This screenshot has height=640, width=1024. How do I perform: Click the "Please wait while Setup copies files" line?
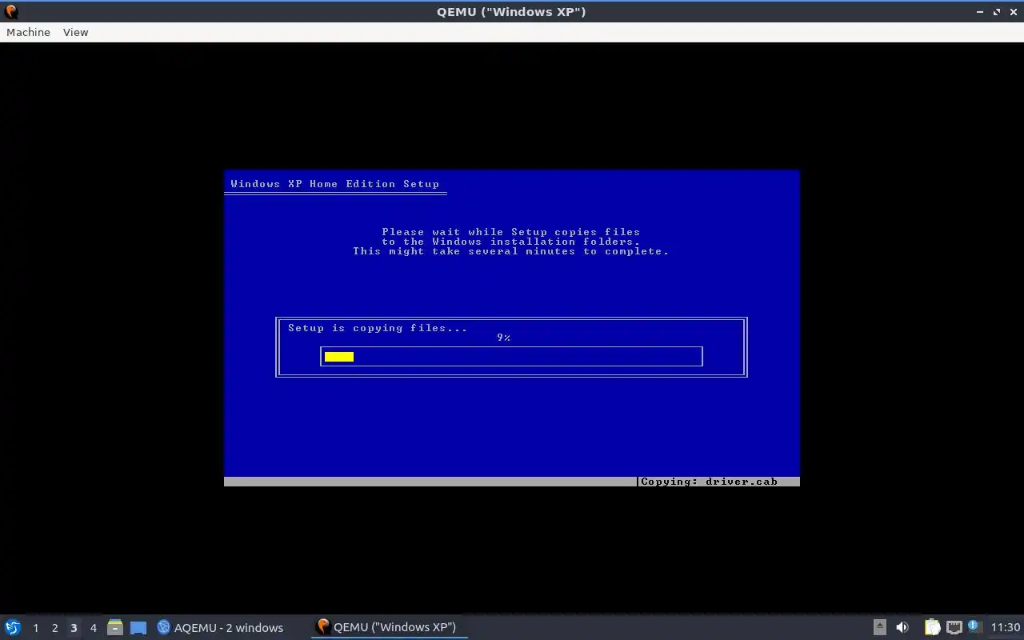511,232
